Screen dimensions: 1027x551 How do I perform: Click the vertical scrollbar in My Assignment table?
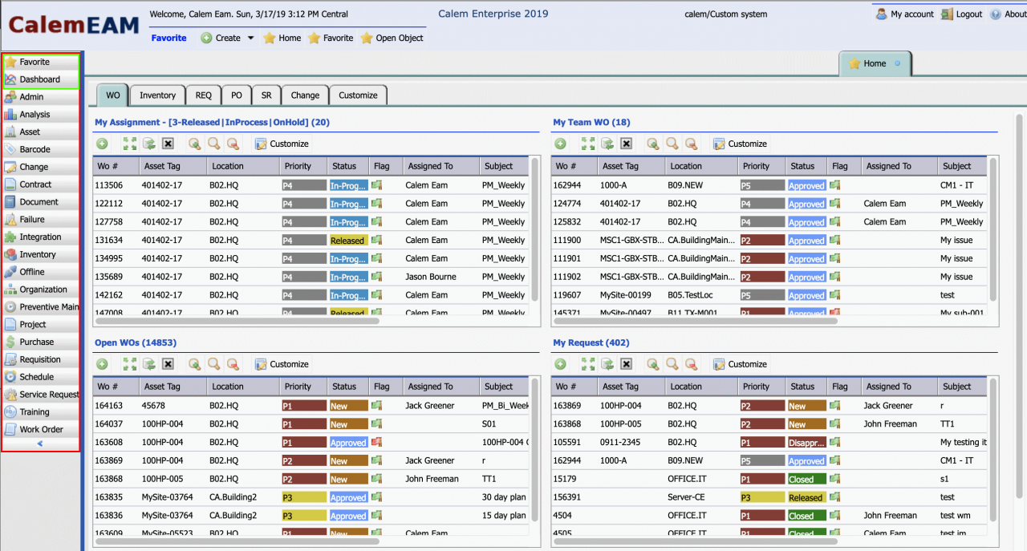point(535,228)
